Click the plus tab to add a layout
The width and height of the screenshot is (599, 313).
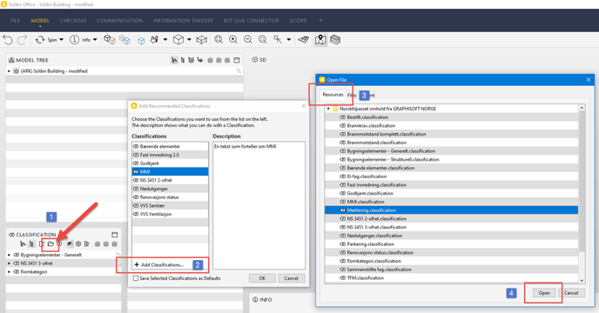tap(320, 20)
